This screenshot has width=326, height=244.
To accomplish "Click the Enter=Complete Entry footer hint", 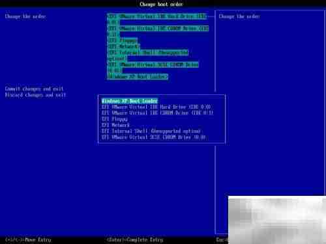I will point(135,240).
